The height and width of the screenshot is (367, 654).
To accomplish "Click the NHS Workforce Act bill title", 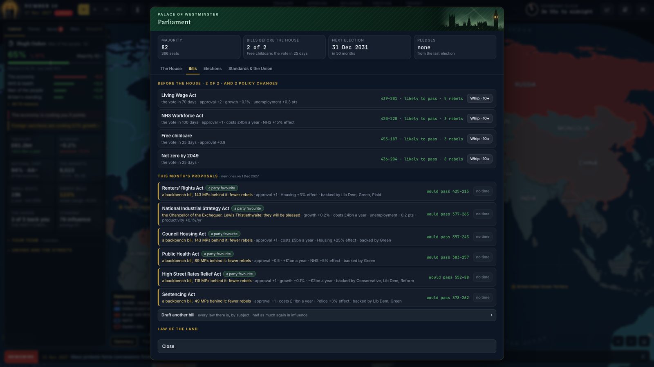I will coord(182,116).
